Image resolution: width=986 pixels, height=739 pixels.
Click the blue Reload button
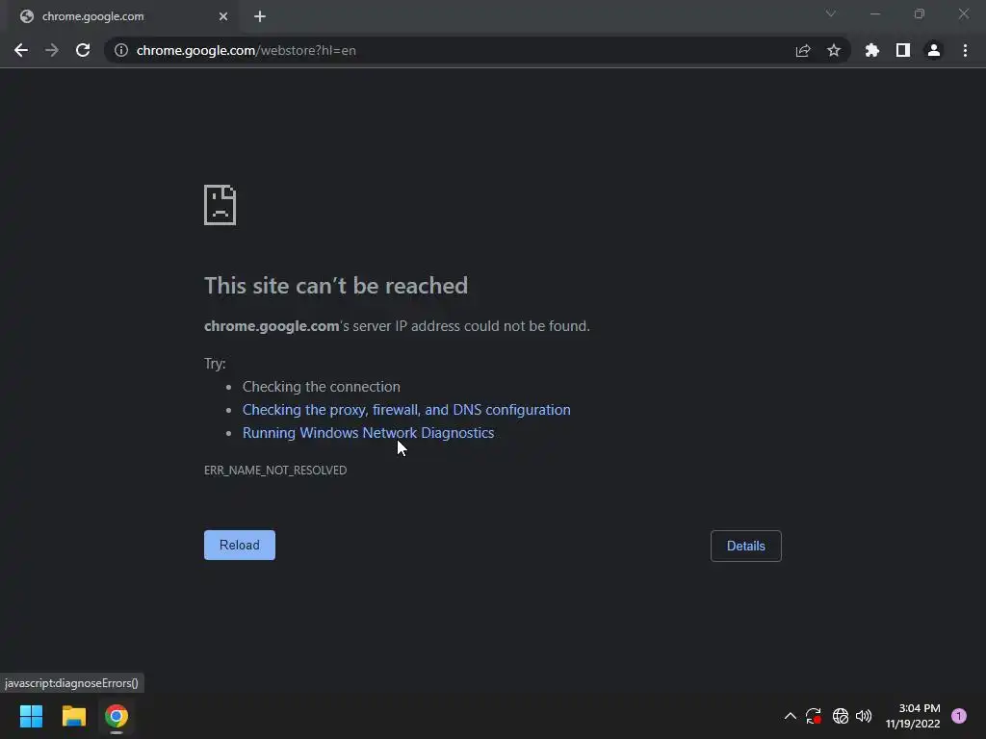point(240,545)
